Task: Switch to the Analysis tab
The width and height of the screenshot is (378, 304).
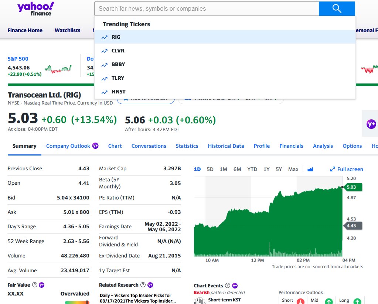Action: (x=323, y=146)
